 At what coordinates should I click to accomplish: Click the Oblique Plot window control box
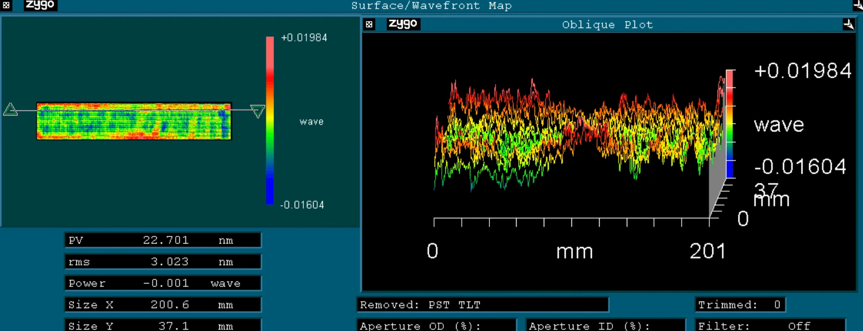click(x=369, y=24)
